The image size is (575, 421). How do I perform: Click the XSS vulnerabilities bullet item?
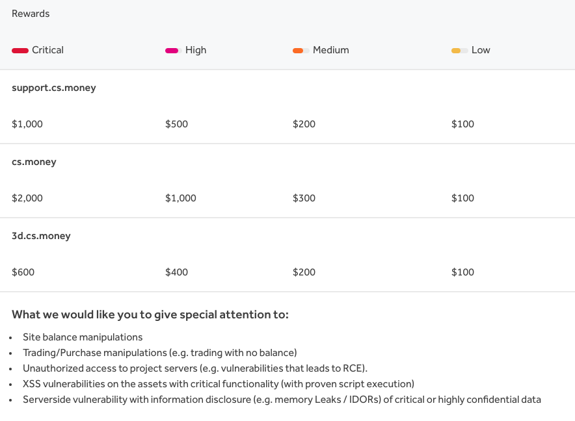[218, 384]
